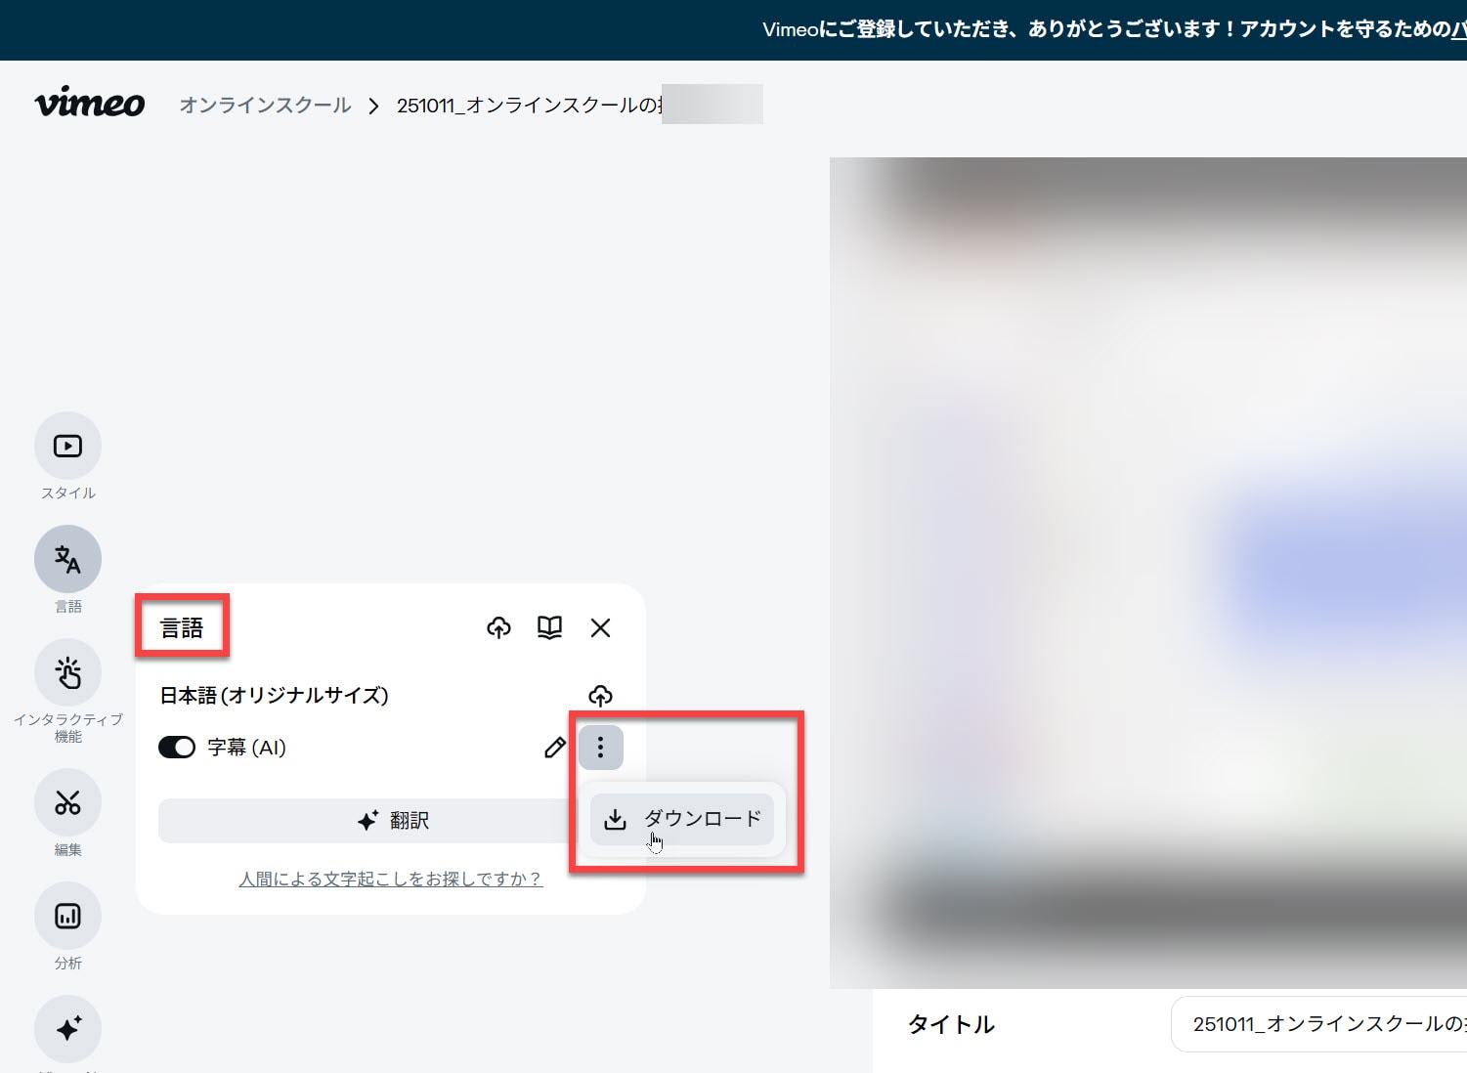Close the 言語 panel with X
Image resolution: width=1467 pixels, height=1073 pixels.
coord(600,627)
